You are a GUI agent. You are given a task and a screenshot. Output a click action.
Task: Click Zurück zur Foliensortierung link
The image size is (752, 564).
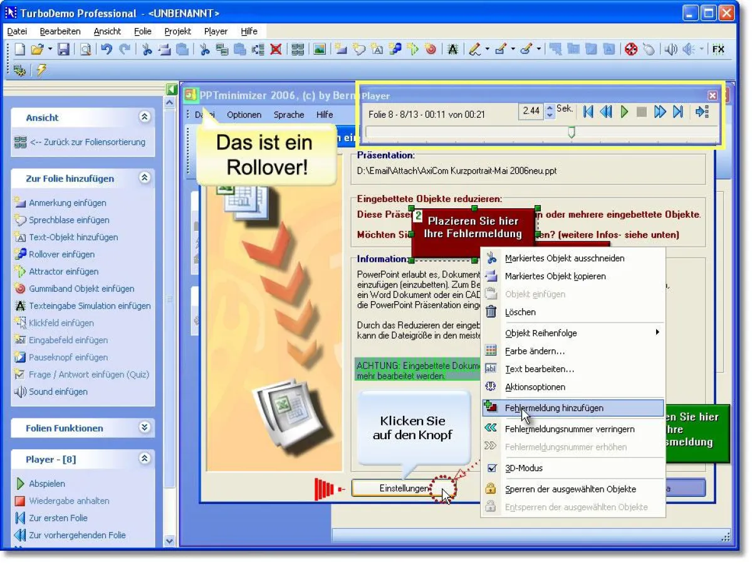point(87,142)
